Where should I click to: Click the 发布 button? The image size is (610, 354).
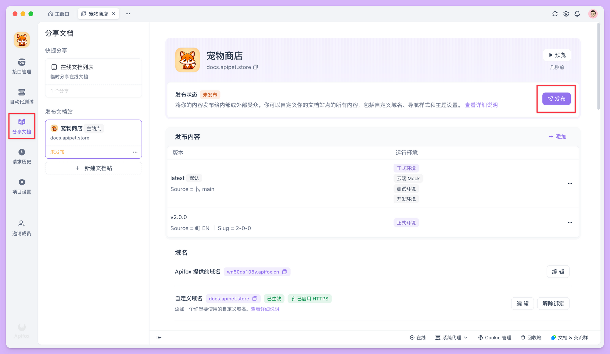click(x=556, y=99)
